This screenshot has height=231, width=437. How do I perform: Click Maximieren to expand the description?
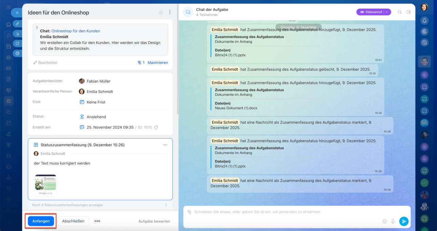tap(158, 63)
